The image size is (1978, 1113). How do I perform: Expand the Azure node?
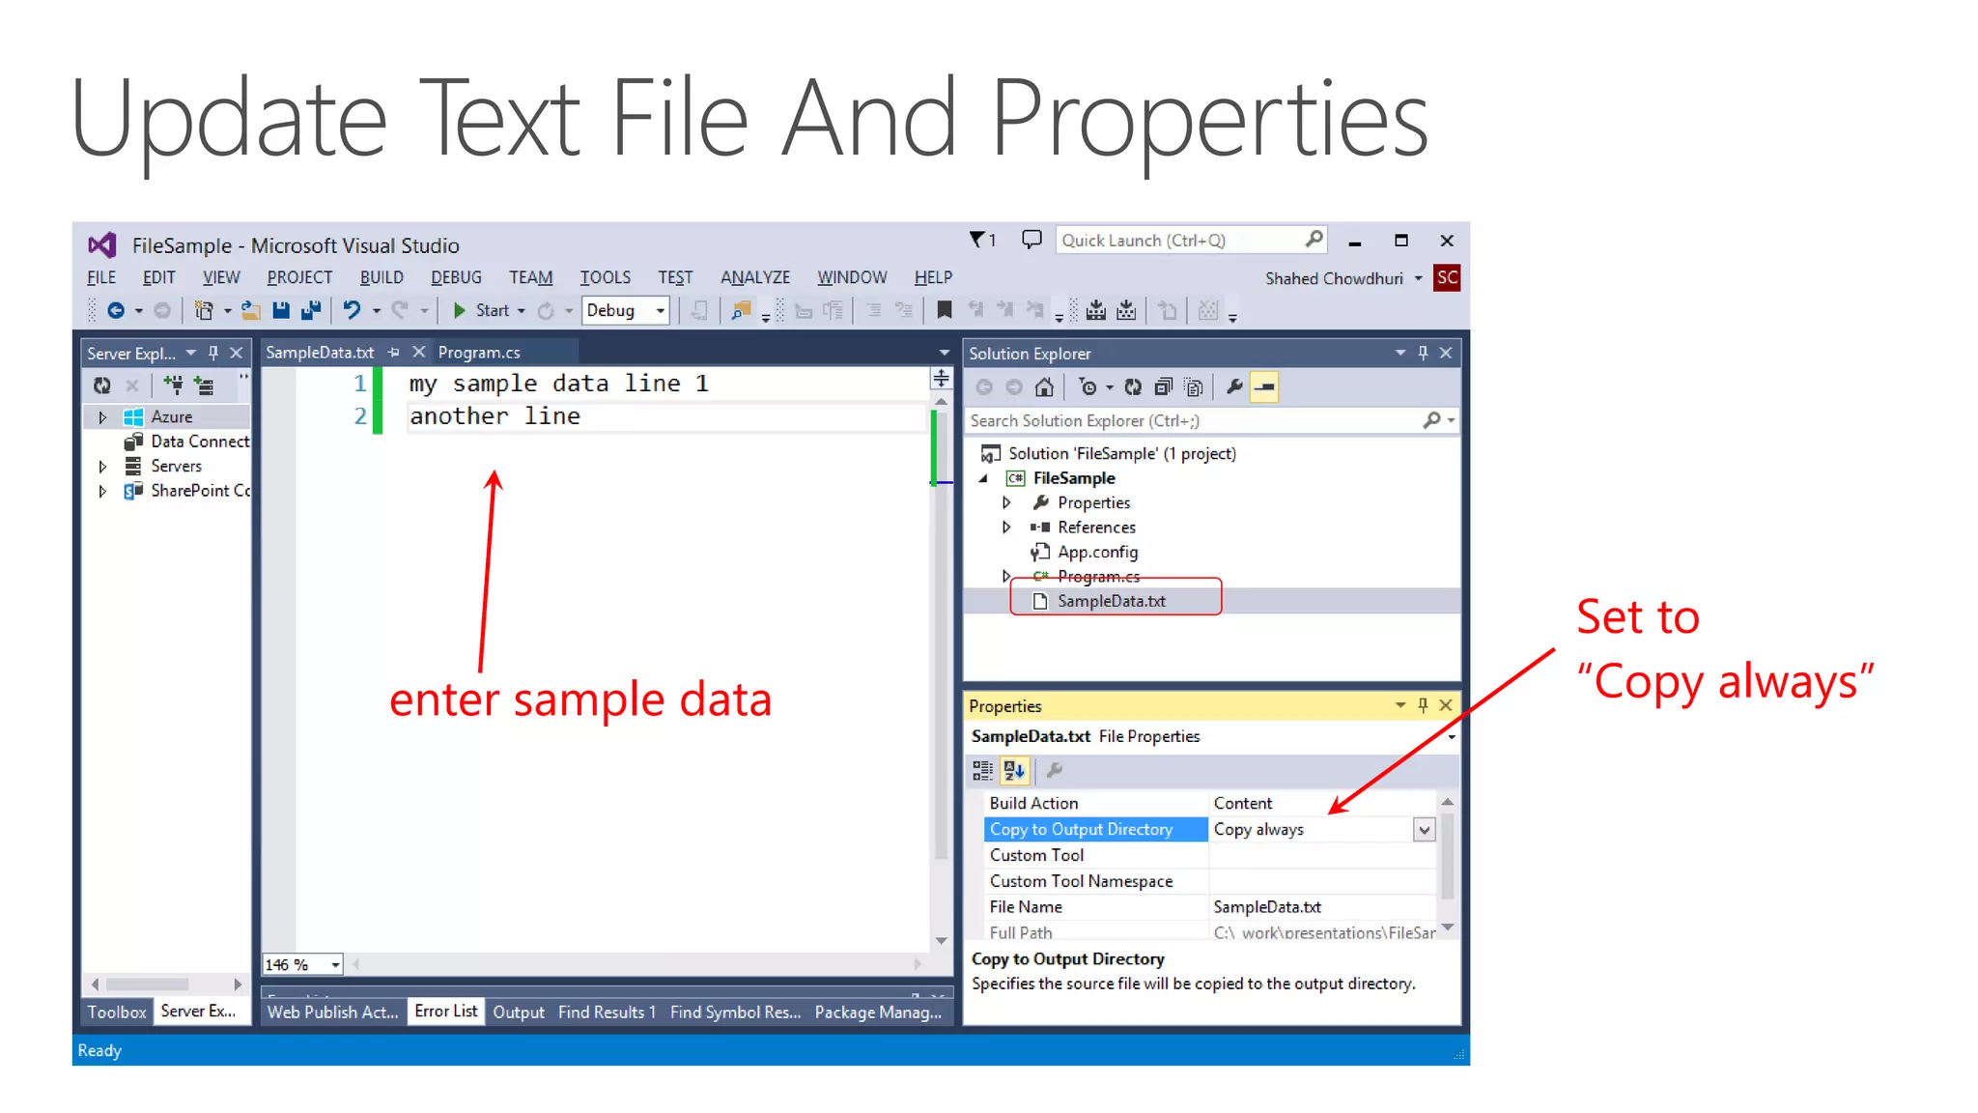[x=102, y=417]
